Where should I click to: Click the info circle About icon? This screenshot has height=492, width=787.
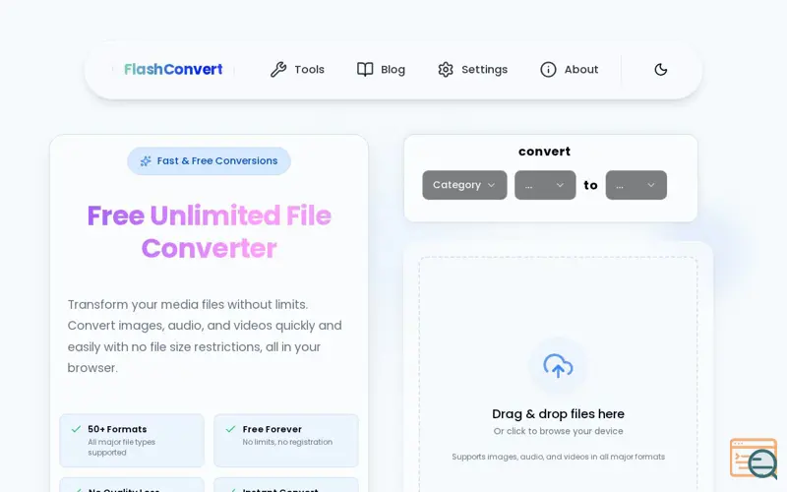(x=548, y=69)
